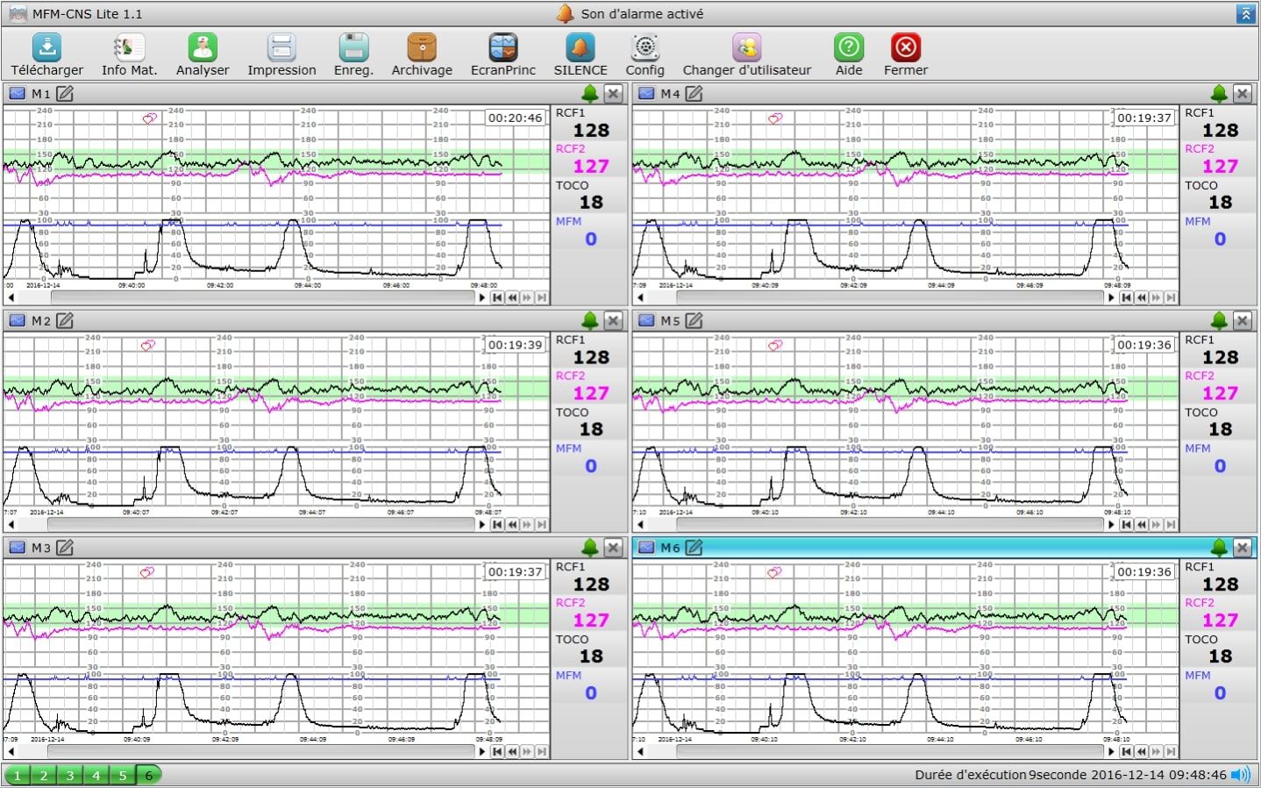1261x788 pixels.
Task: Open the Archivage archive tool
Action: coord(422,47)
